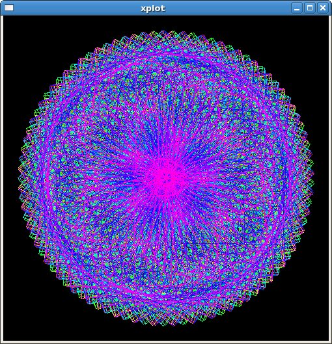Click the xplot title text
Viewport: 332px width, 344px height.
click(x=153, y=8)
